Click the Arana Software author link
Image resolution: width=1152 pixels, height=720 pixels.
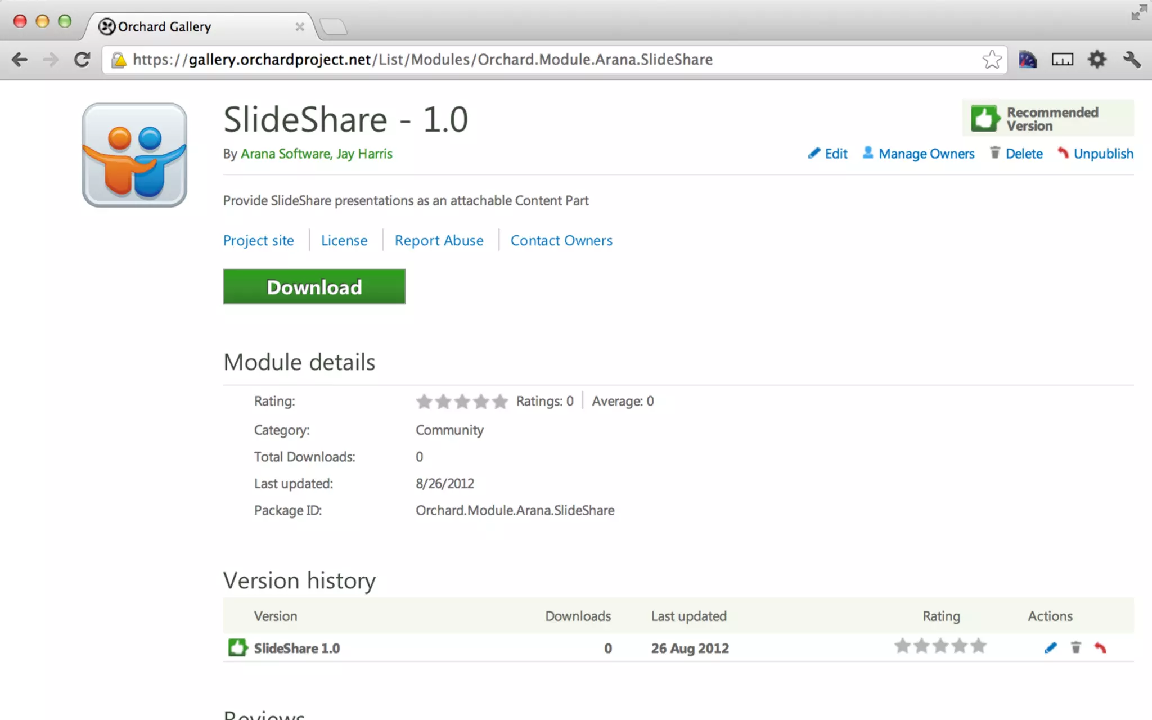click(x=285, y=154)
